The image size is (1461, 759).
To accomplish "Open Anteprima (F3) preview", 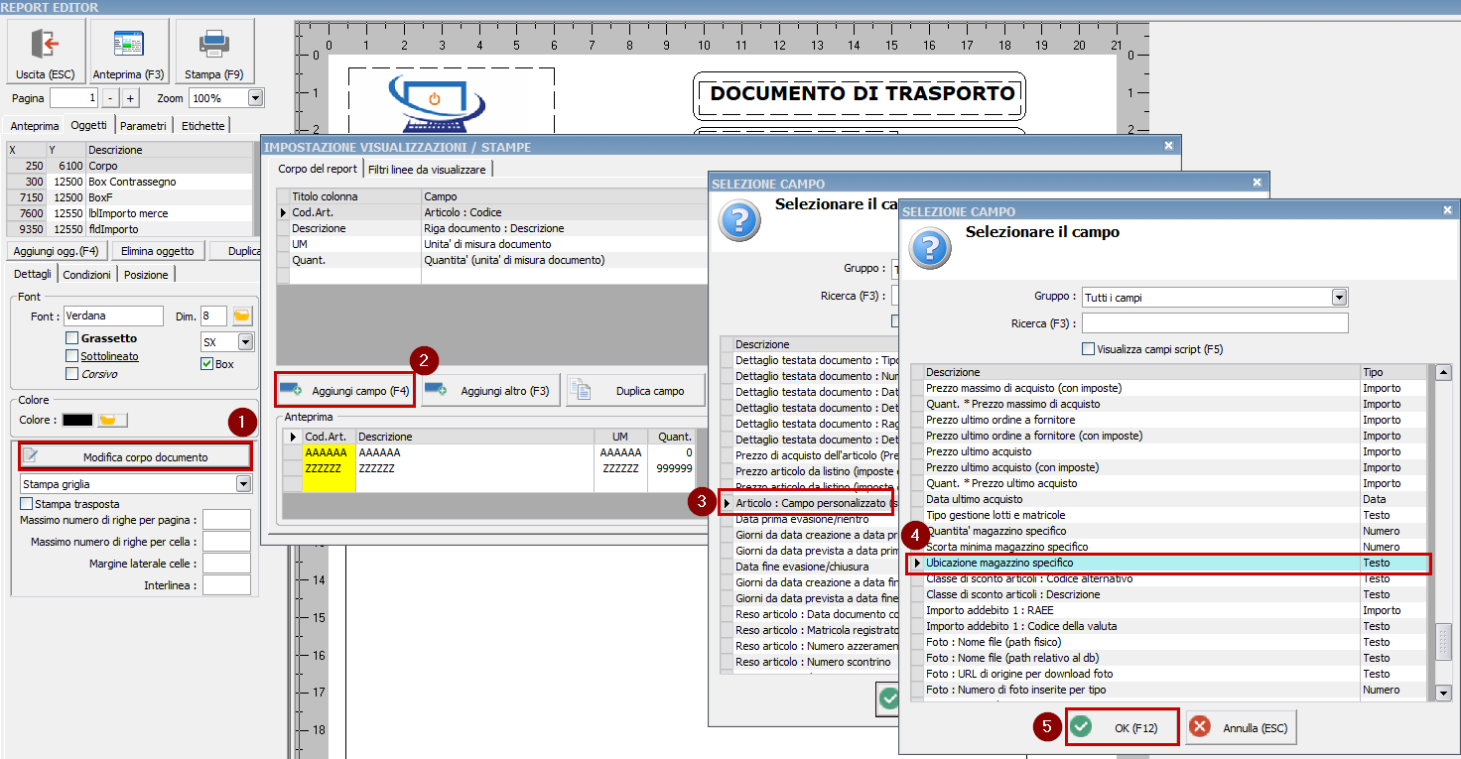I will point(128,52).
